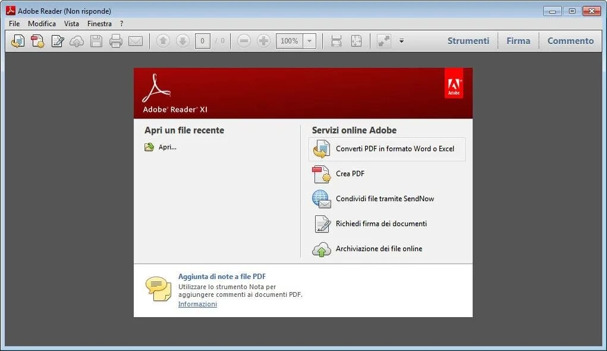Click Richiedi firma dei documenti
The height and width of the screenshot is (351, 607).
381,224
